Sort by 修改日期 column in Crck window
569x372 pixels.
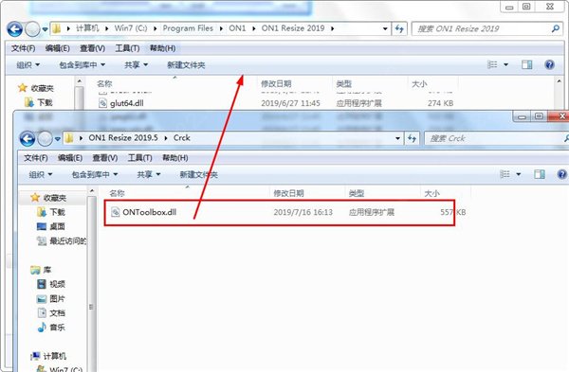[288, 193]
